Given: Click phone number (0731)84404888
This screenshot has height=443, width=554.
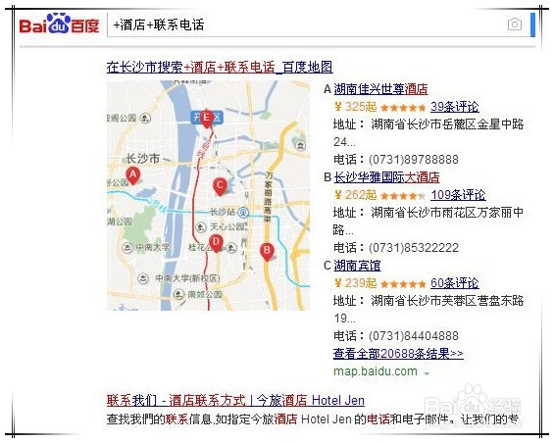Looking at the screenshot, I should click(414, 335).
